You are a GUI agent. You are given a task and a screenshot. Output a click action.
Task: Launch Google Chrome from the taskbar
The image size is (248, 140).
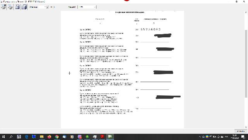click(x=57, y=136)
